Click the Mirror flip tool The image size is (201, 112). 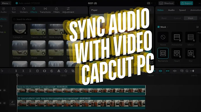point(59,71)
